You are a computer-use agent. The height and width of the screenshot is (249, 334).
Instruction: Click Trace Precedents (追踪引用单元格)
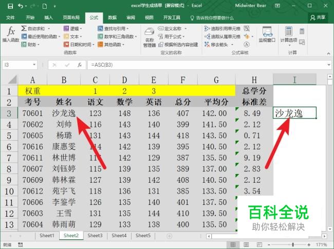(222, 29)
